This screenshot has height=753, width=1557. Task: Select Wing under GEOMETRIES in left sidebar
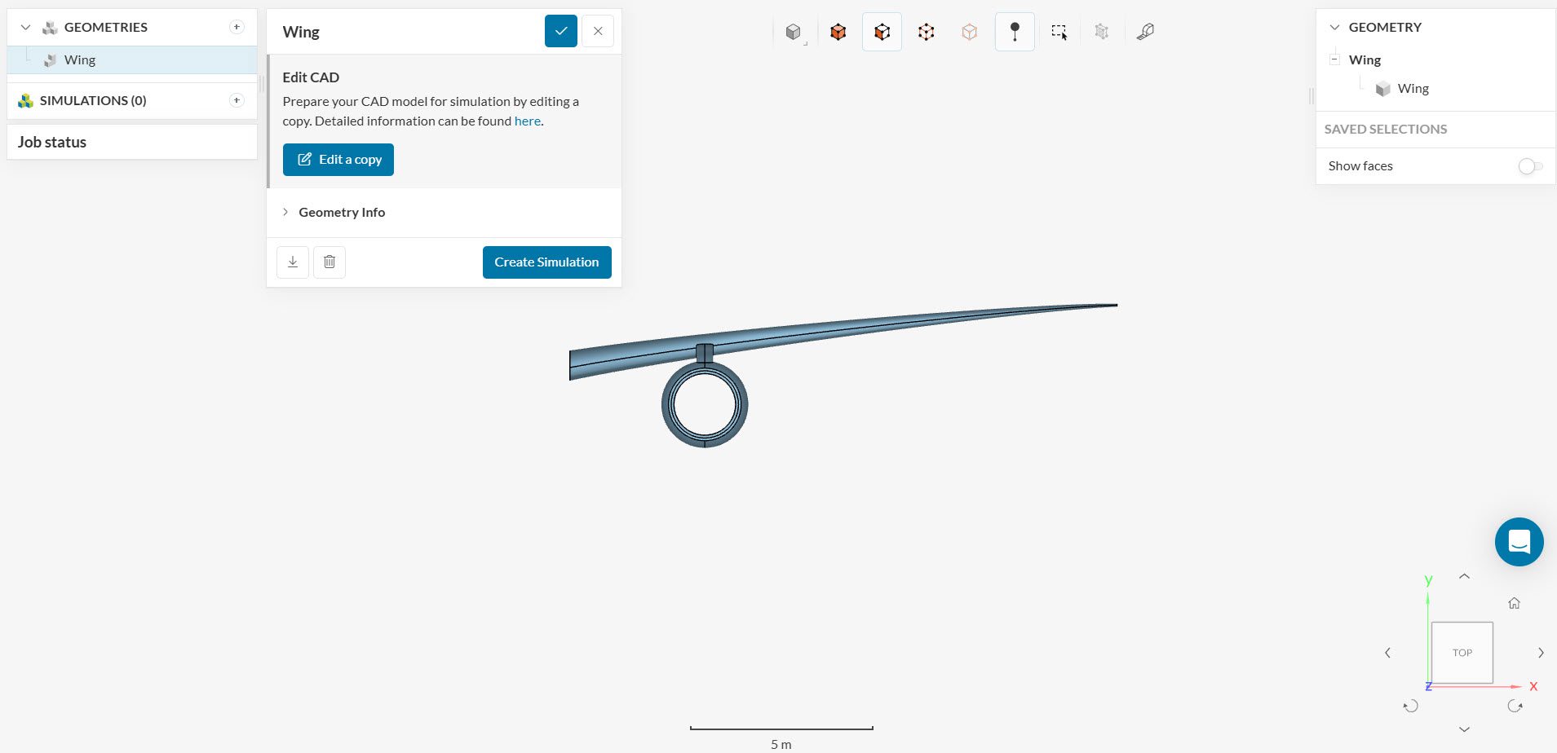(x=78, y=59)
